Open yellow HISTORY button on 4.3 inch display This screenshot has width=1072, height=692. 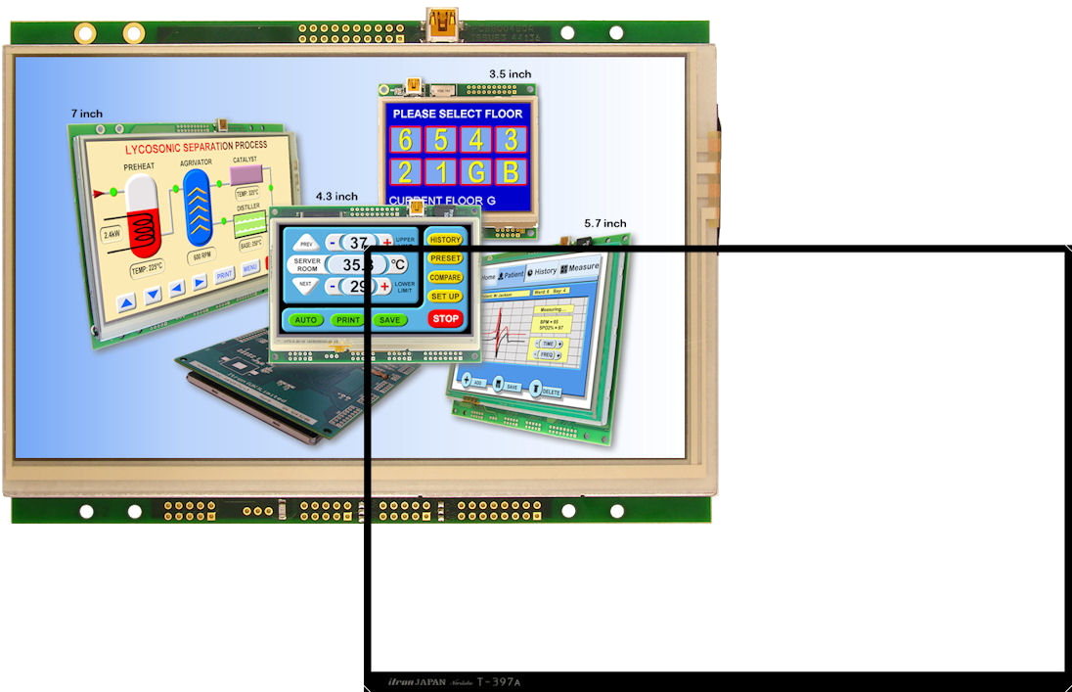[445, 240]
